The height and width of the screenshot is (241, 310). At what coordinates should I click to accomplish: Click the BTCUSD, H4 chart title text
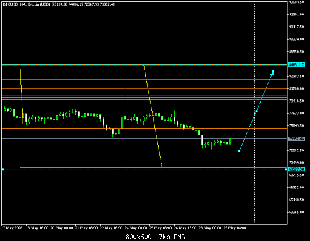pyautogui.click(x=59, y=4)
